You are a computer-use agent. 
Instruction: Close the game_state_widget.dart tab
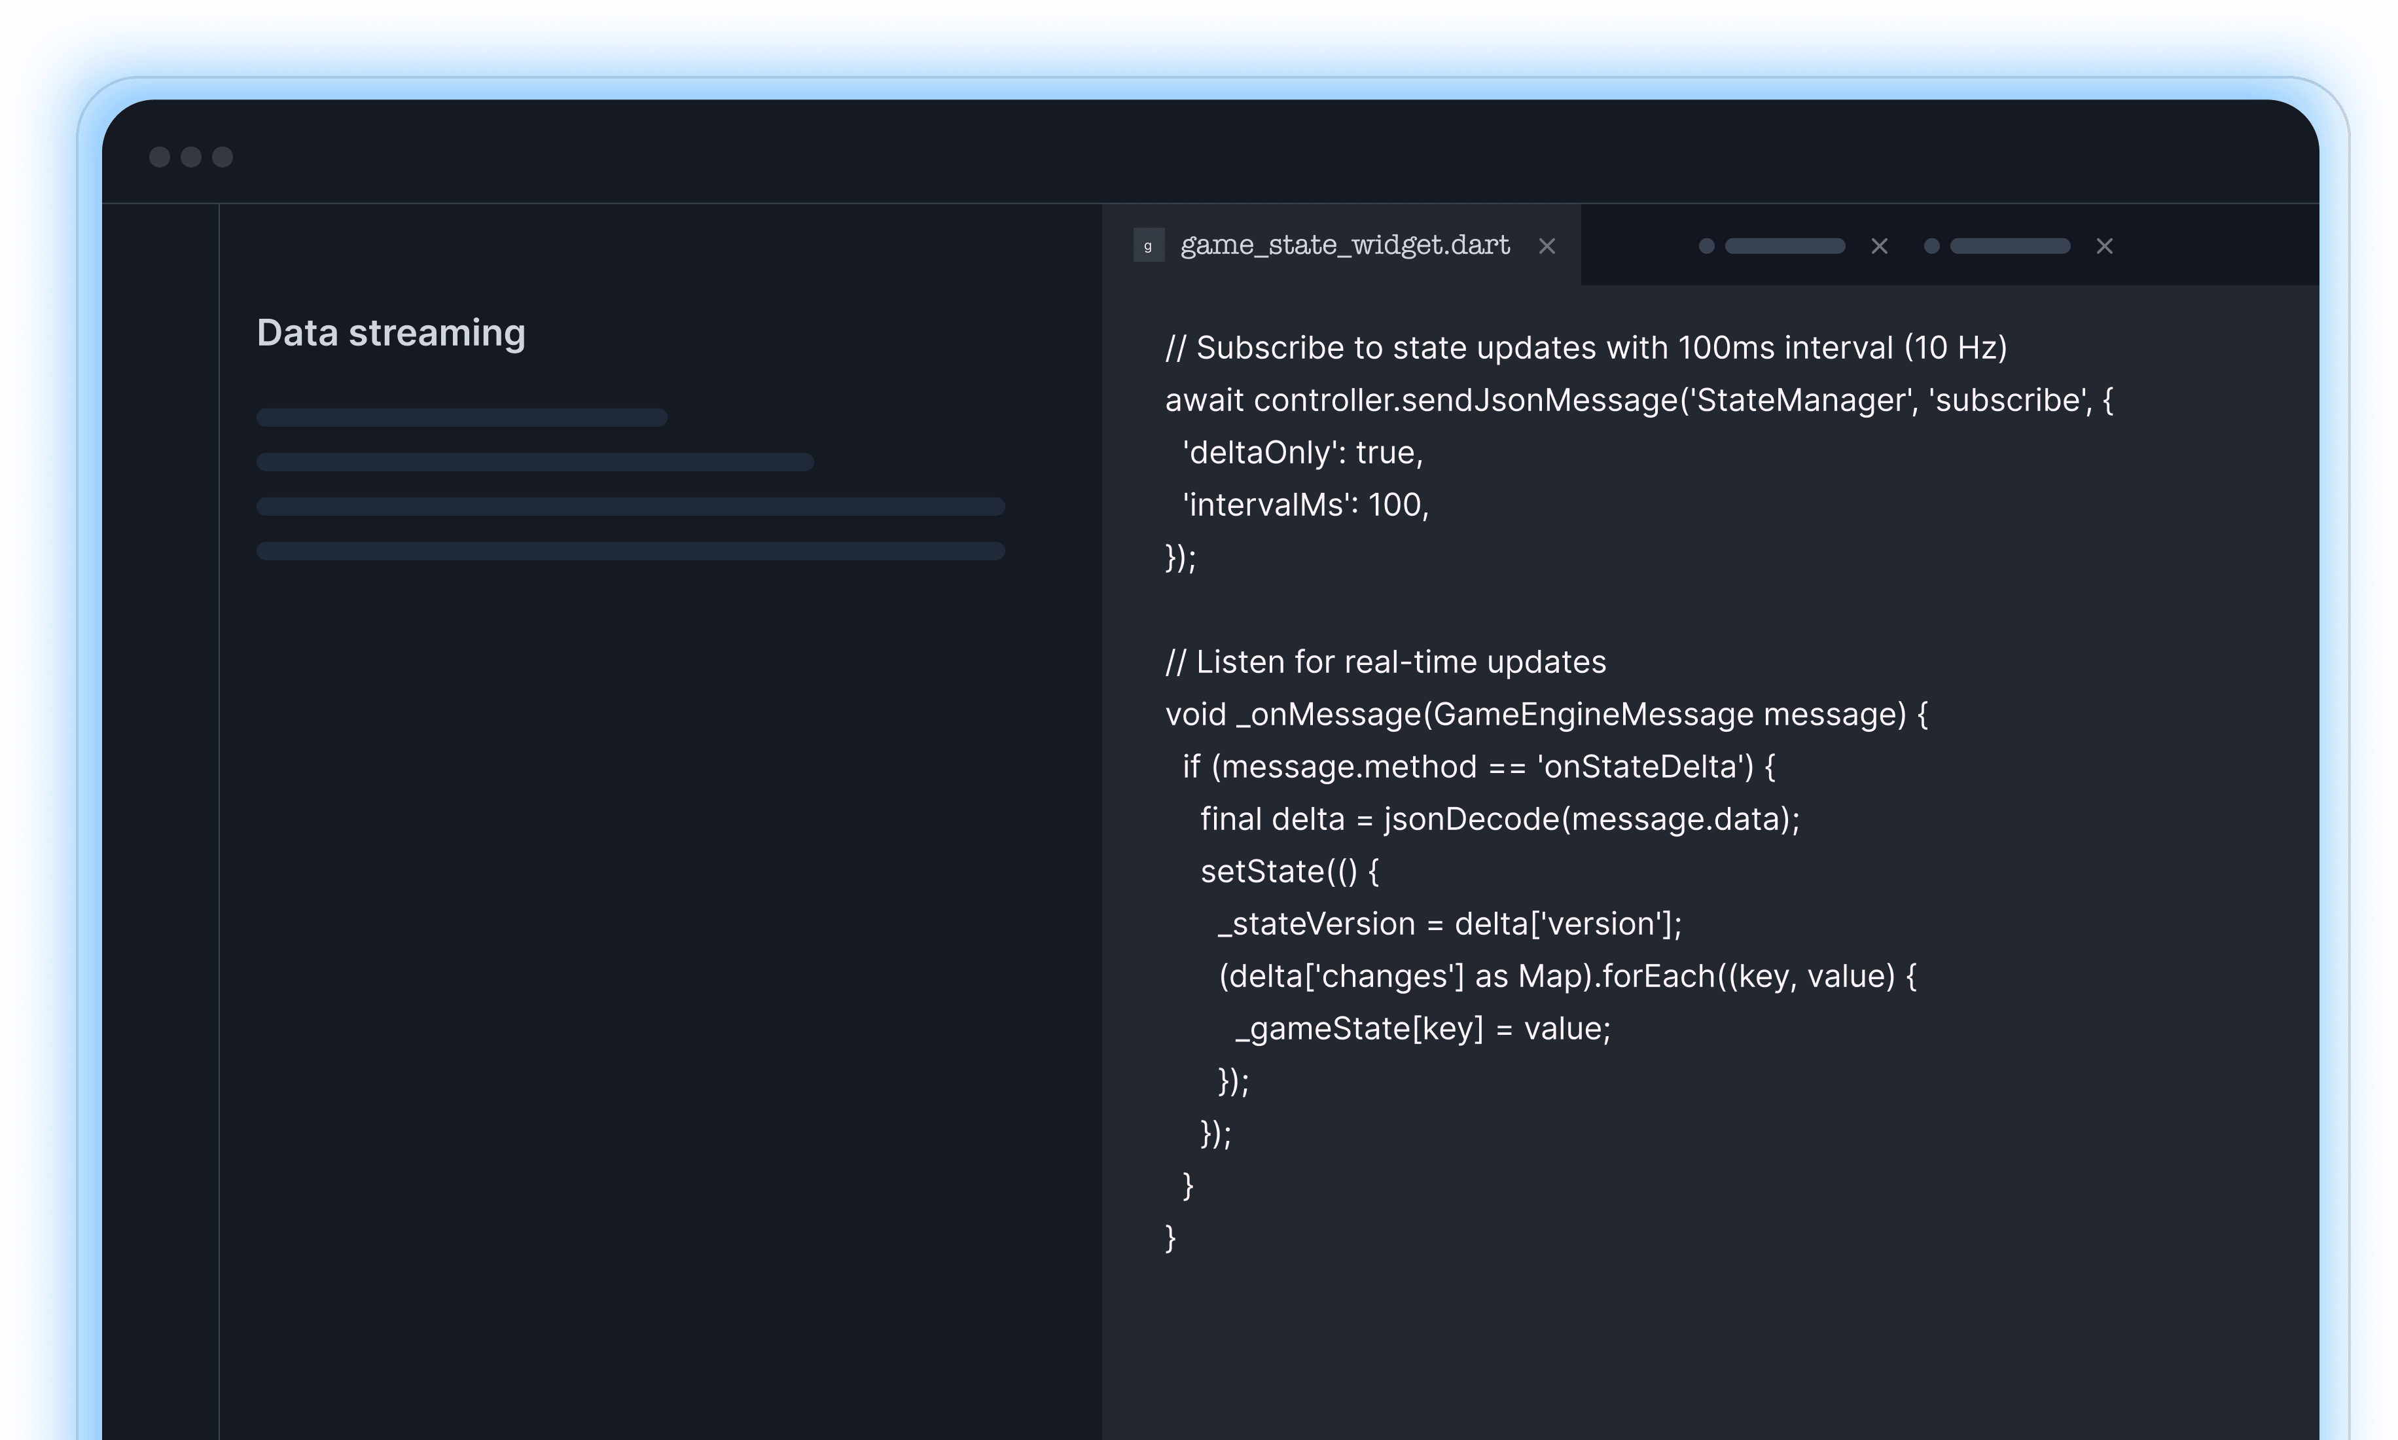[x=1547, y=247]
